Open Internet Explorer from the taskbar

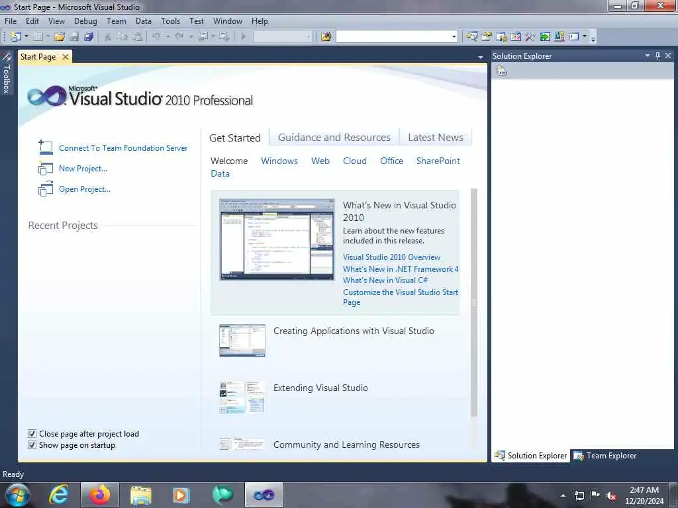point(59,495)
